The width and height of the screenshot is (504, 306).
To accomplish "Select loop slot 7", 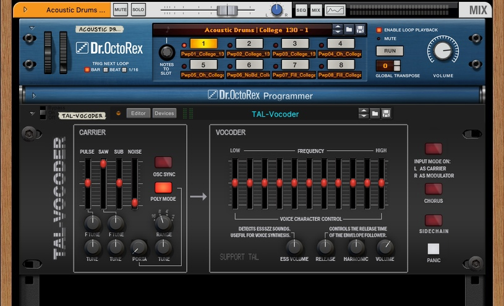I will point(295,65).
